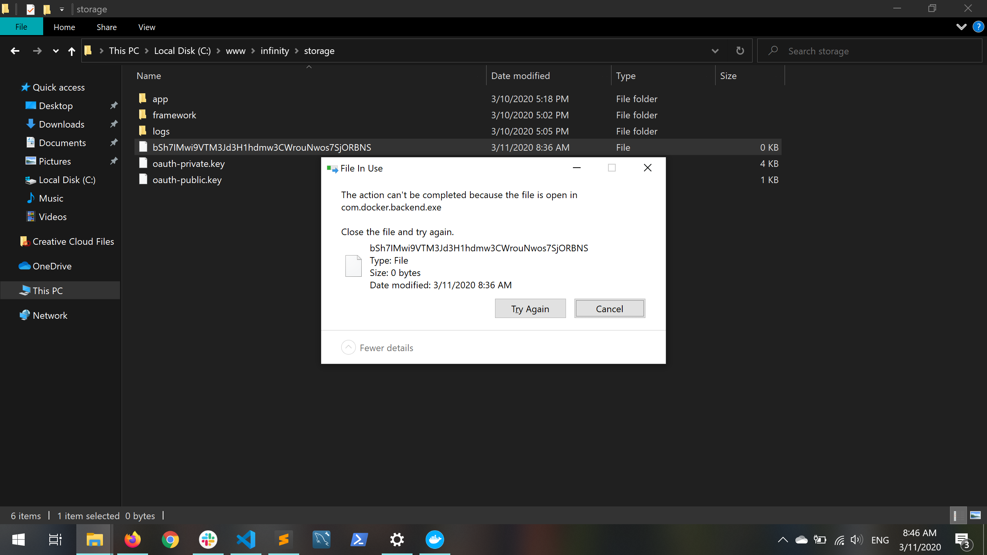
Task: Click Cancel in File In Use dialog
Action: 609,309
